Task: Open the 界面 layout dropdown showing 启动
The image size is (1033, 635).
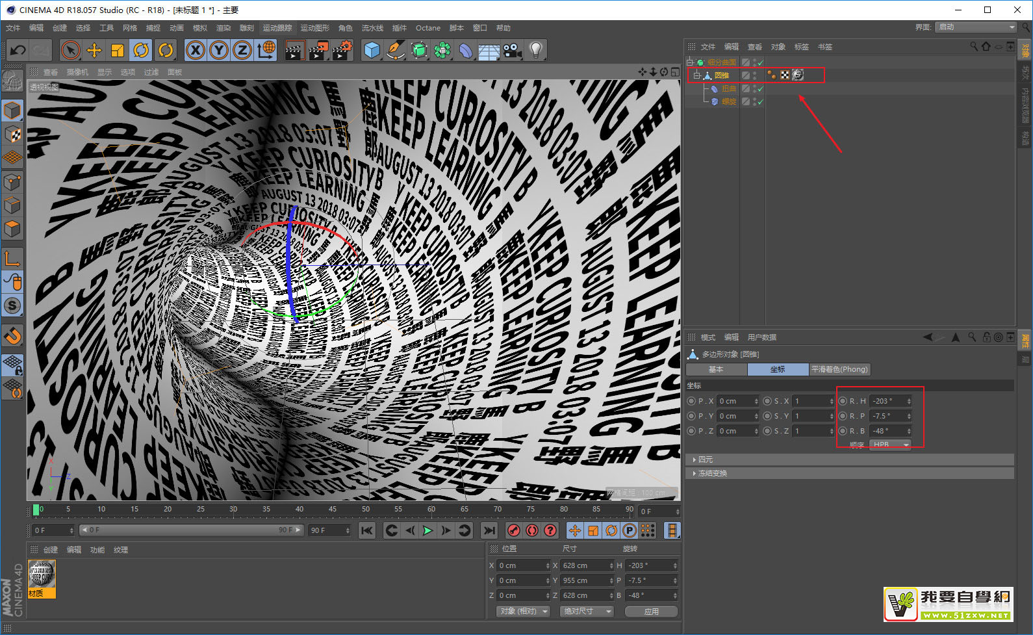Action: coord(976,27)
